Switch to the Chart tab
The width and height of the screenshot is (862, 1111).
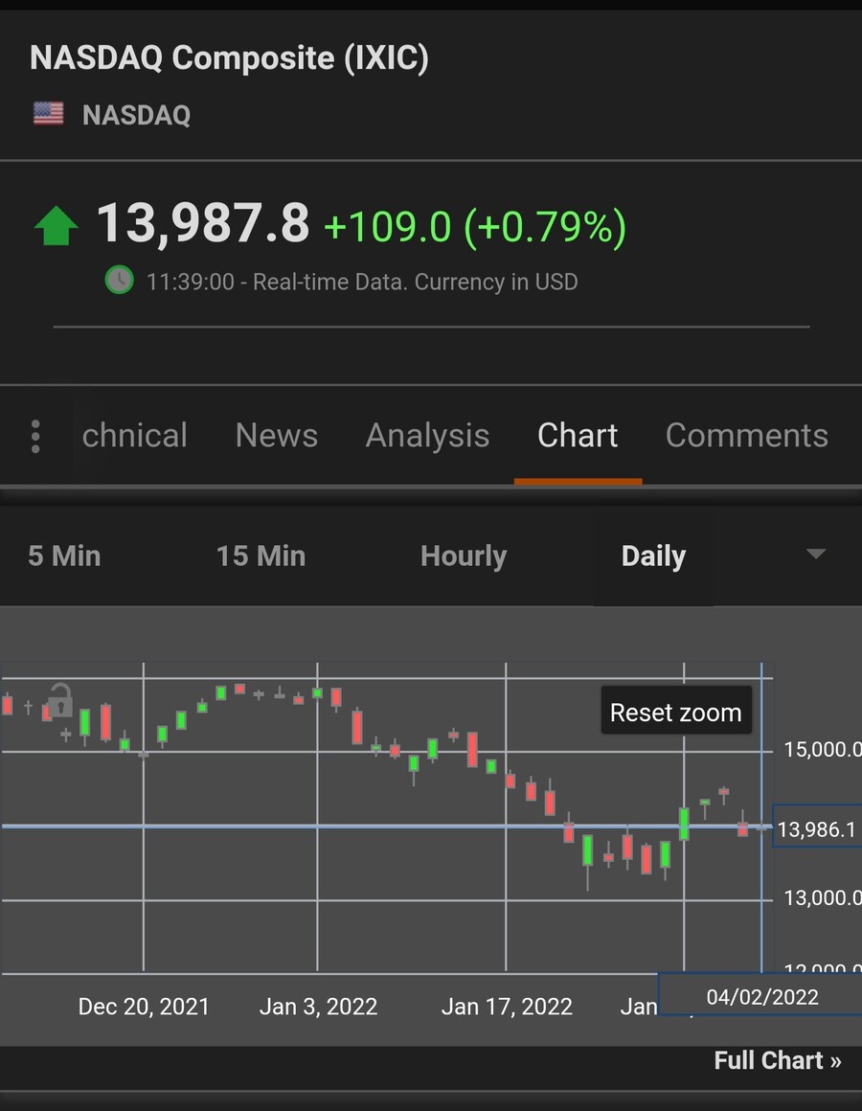[578, 436]
